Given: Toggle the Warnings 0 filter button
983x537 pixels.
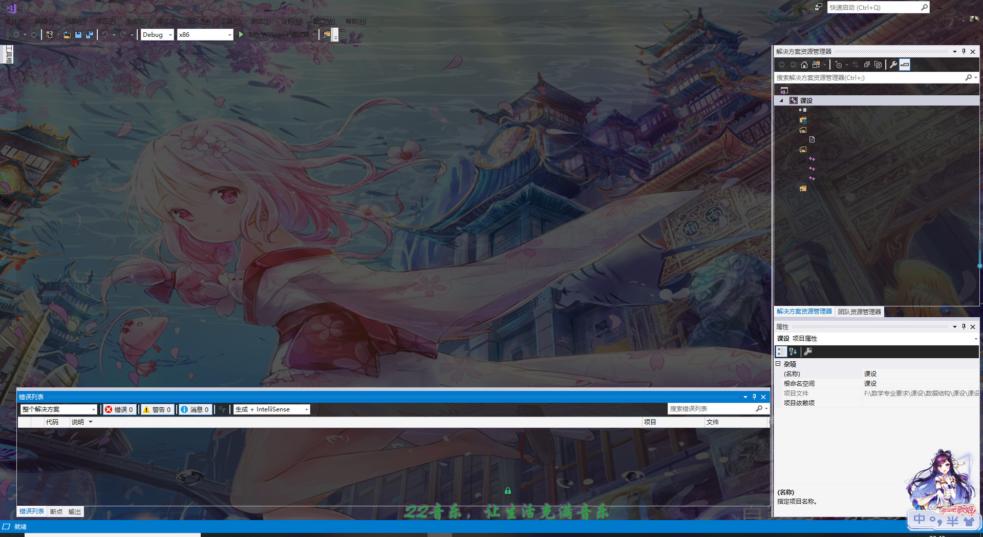Looking at the screenshot, I should pos(157,409).
